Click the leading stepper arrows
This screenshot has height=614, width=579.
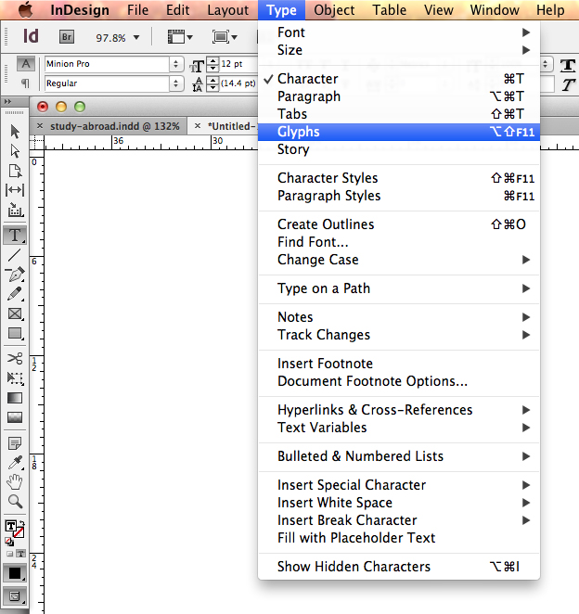click(212, 83)
